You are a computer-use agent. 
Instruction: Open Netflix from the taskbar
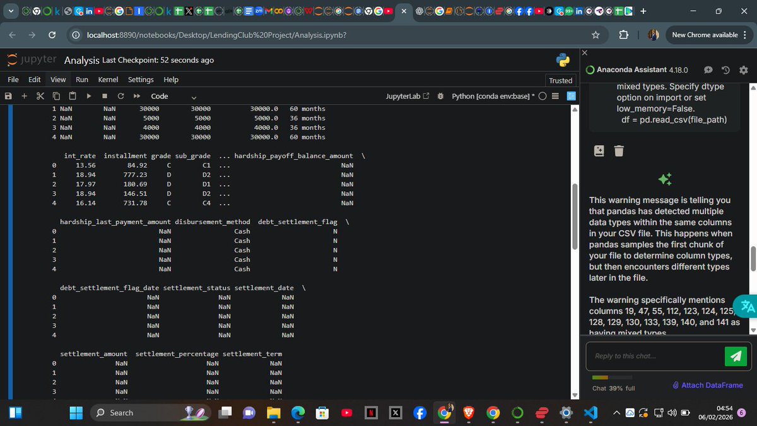(371, 412)
